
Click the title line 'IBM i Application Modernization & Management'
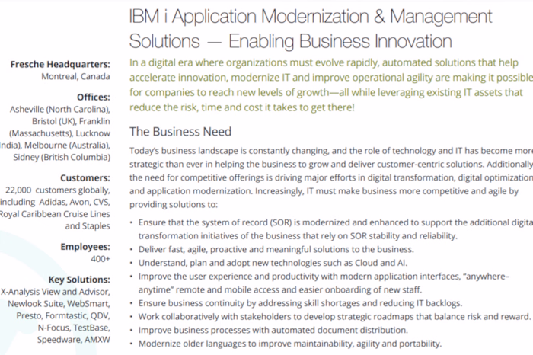(311, 17)
